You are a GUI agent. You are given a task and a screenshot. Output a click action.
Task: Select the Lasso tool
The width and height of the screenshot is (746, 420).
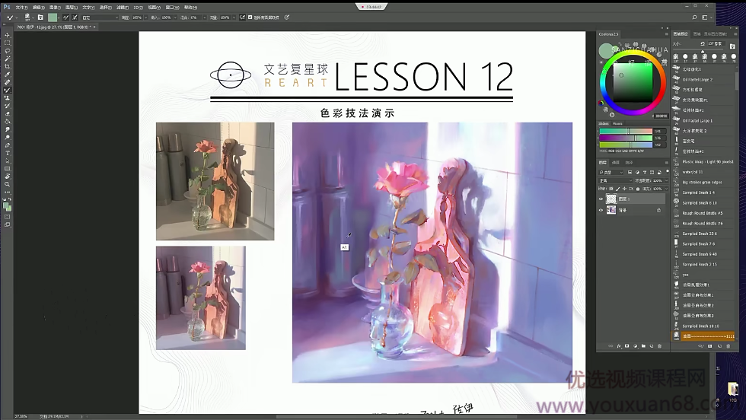[x=7, y=51]
